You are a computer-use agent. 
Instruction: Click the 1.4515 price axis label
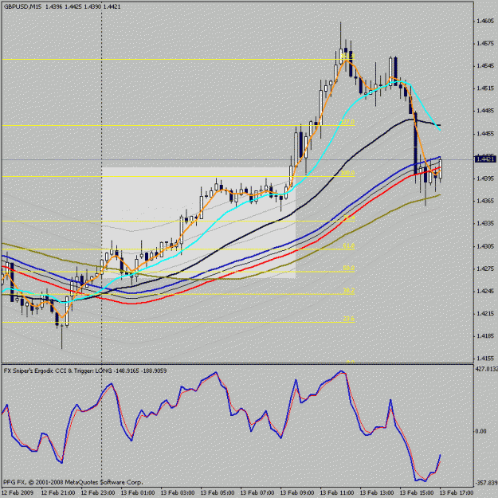pyautogui.click(x=485, y=88)
